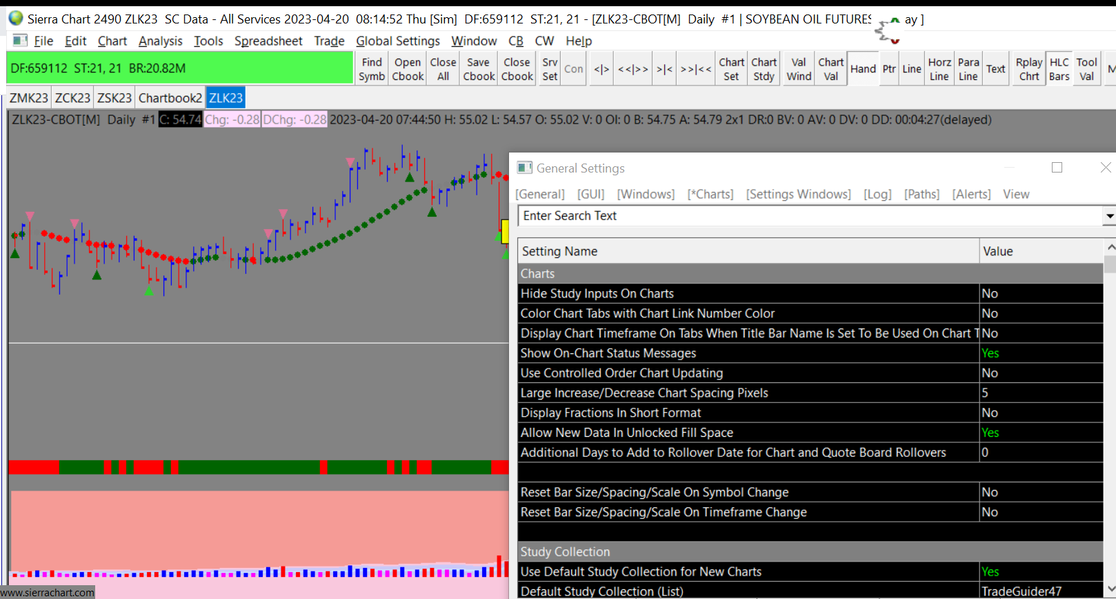The width and height of the screenshot is (1116, 599).
Task: Select the Chart Val tool
Action: pos(831,69)
